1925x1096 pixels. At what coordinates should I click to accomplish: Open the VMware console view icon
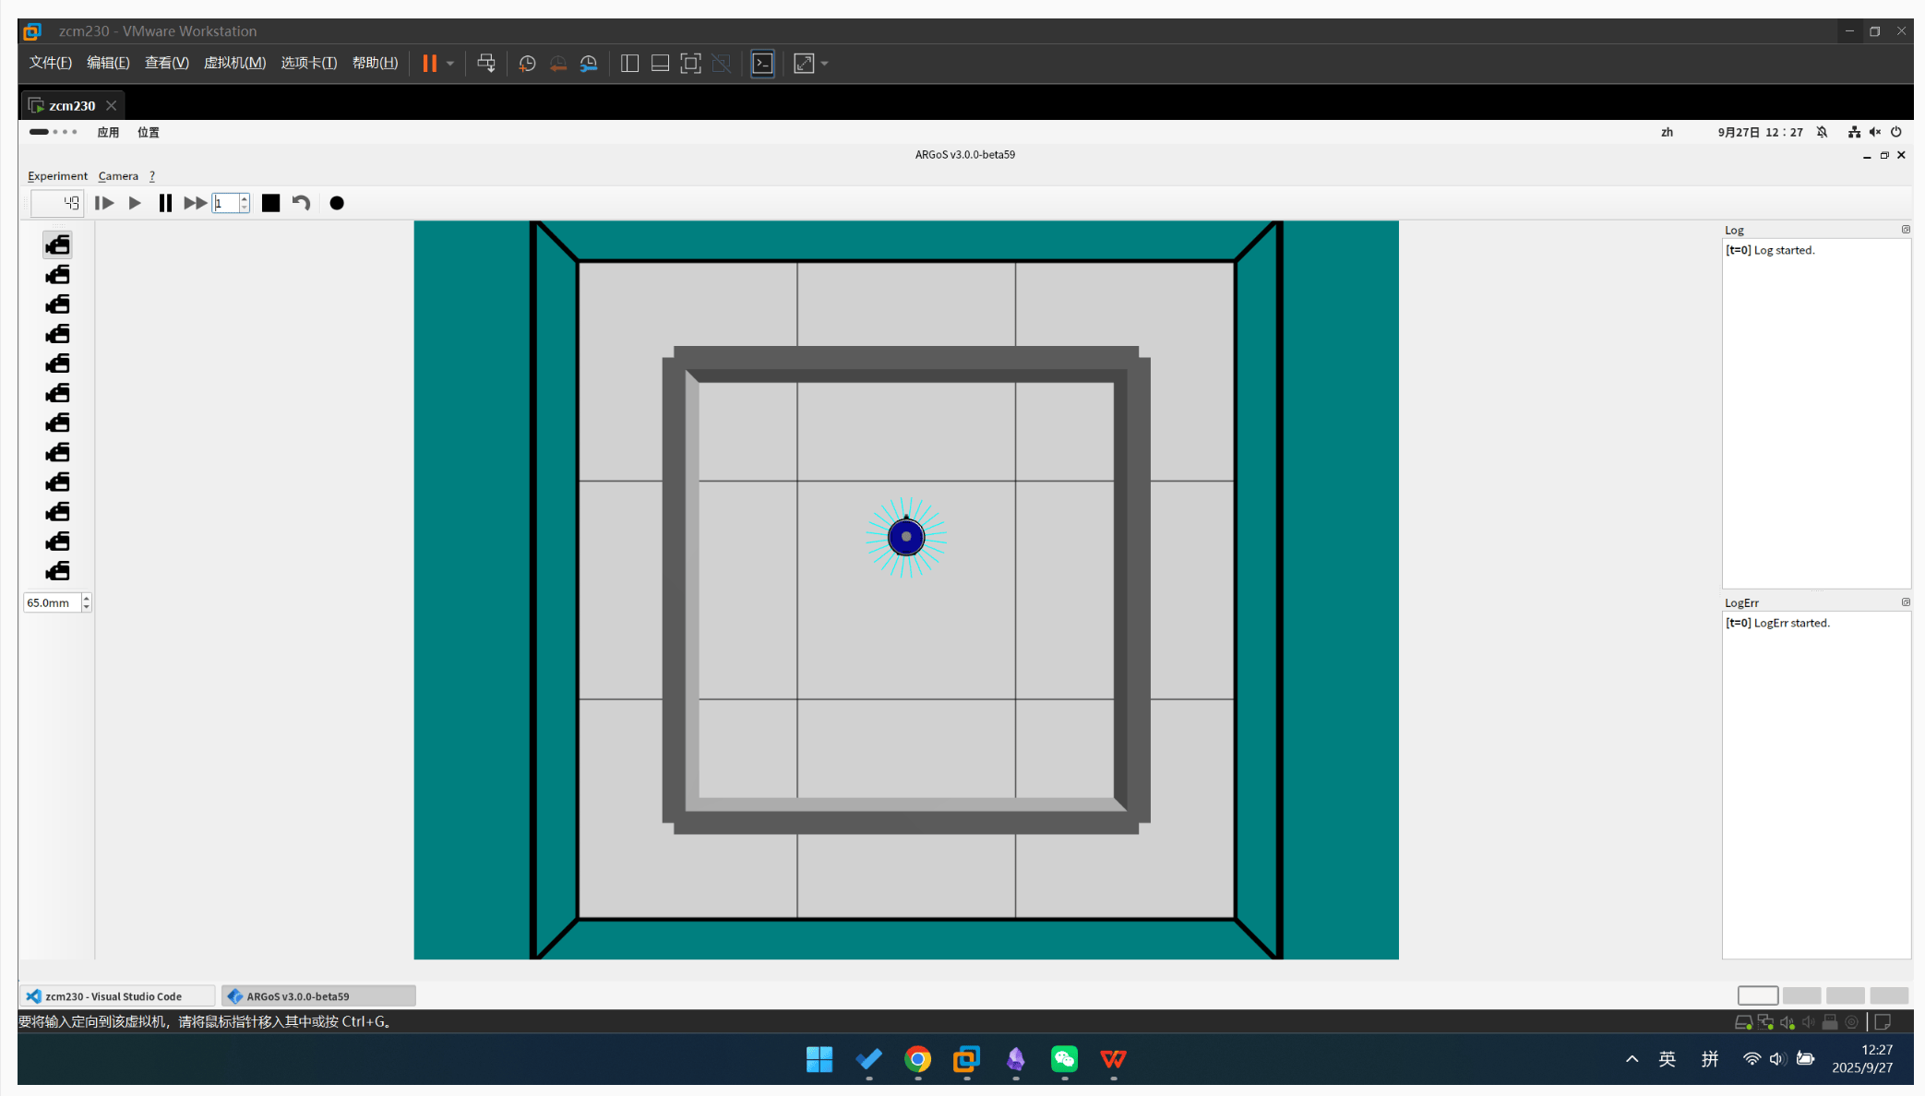(762, 63)
